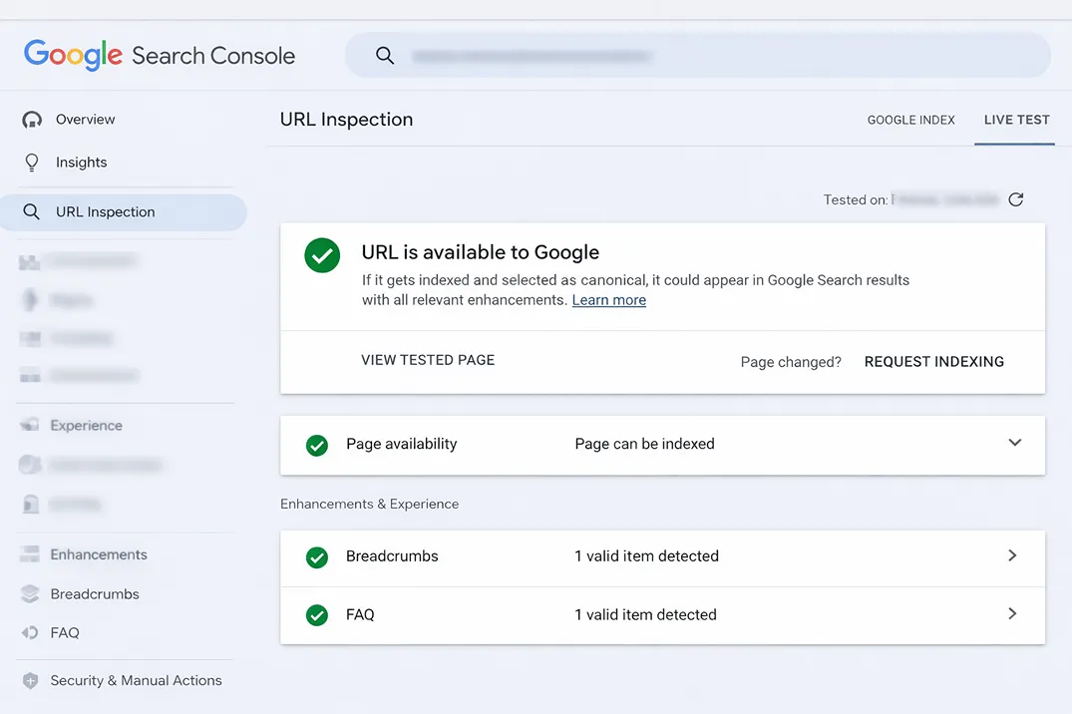Click the Google logo in the header
This screenshot has width=1072, height=714.
click(x=72, y=55)
